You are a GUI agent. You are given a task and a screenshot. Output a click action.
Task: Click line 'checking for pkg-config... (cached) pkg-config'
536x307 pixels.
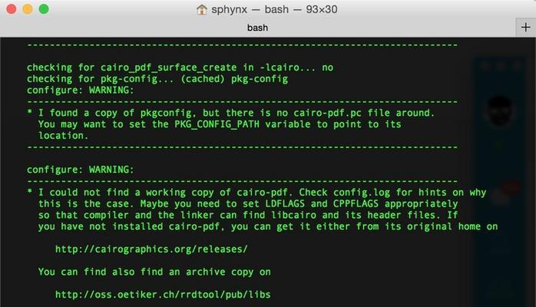pos(157,79)
